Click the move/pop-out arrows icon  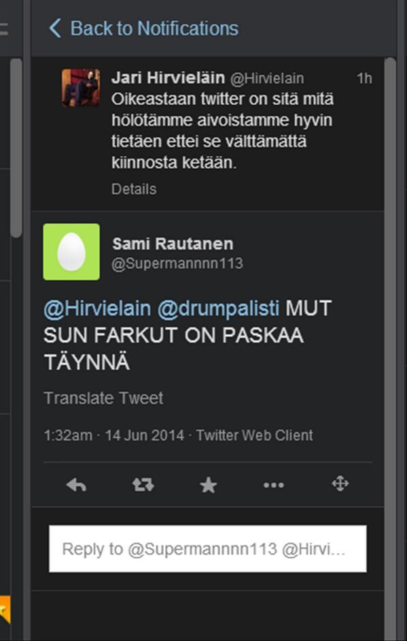click(x=340, y=484)
